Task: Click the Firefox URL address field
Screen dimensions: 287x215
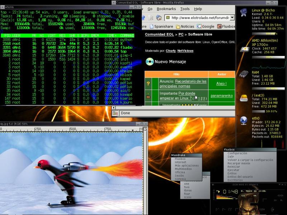Action: pos(200,18)
